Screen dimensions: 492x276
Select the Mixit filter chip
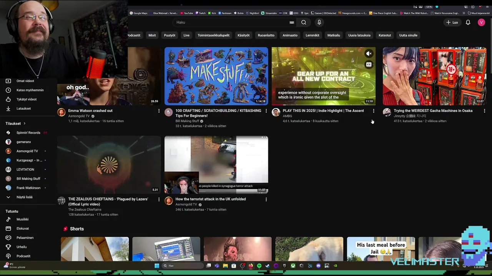point(152,35)
